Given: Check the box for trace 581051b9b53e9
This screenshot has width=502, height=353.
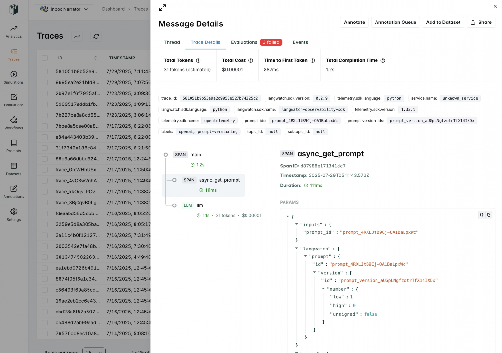Looking at the screenshot, I should [45, 71].
